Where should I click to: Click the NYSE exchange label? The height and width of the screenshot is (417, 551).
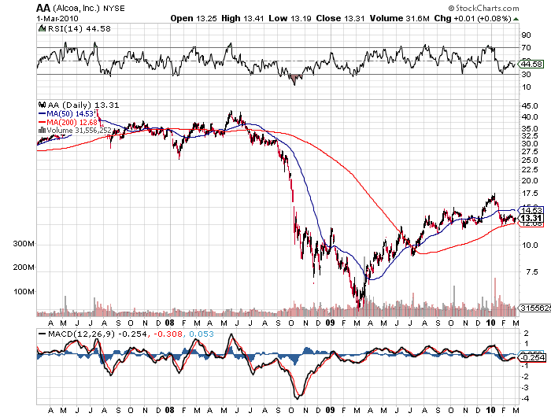tap(114, 8)
